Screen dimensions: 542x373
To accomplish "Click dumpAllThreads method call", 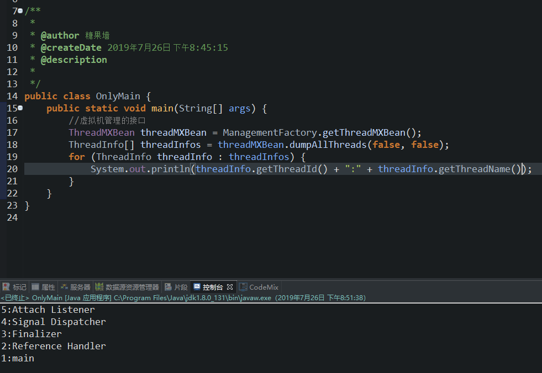I will click(x=328, y=145).
